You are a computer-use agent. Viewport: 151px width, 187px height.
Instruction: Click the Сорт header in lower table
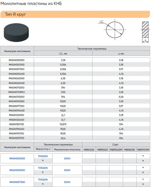[115, 144]
